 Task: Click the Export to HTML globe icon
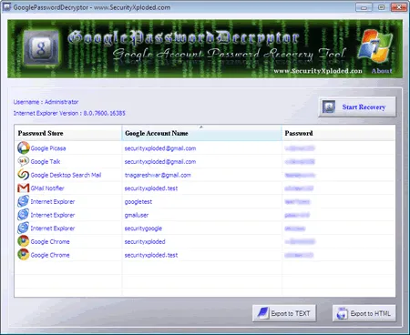(343, 313)
